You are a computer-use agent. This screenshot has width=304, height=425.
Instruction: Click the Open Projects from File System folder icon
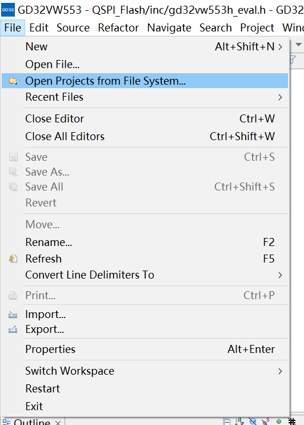click(x=13, y=81)
